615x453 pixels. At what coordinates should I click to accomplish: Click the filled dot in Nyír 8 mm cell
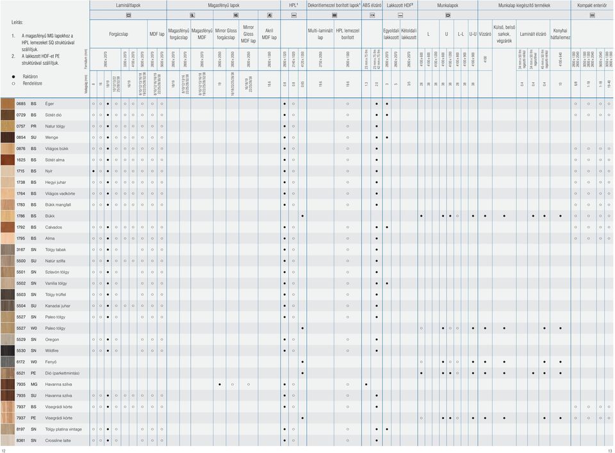pyautogui.click(x=94, y=171)
